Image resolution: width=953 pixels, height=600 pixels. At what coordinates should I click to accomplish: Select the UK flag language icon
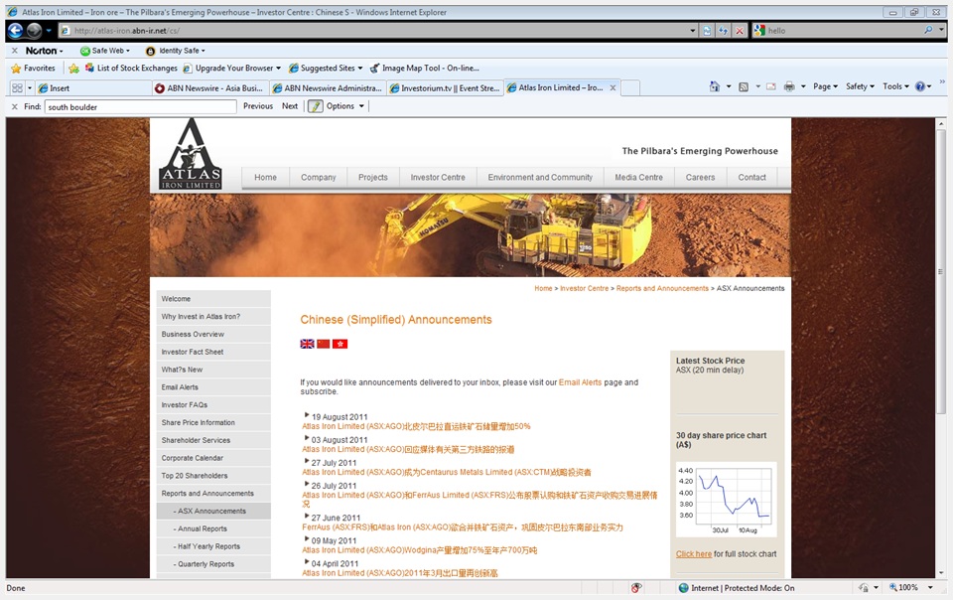[x=307, y=343]
